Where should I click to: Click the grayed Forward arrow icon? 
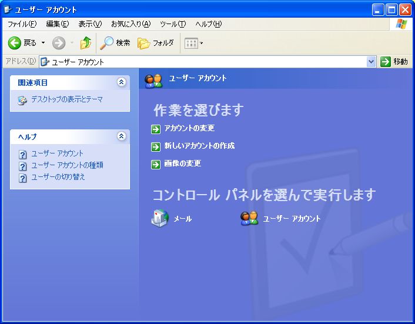[59, 43]
